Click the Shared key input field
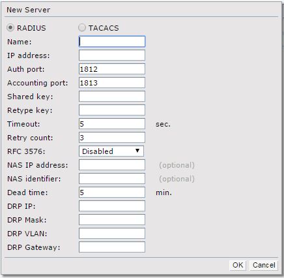The width and height of the screenshot is (284, 278). click(x=112, y=97)
